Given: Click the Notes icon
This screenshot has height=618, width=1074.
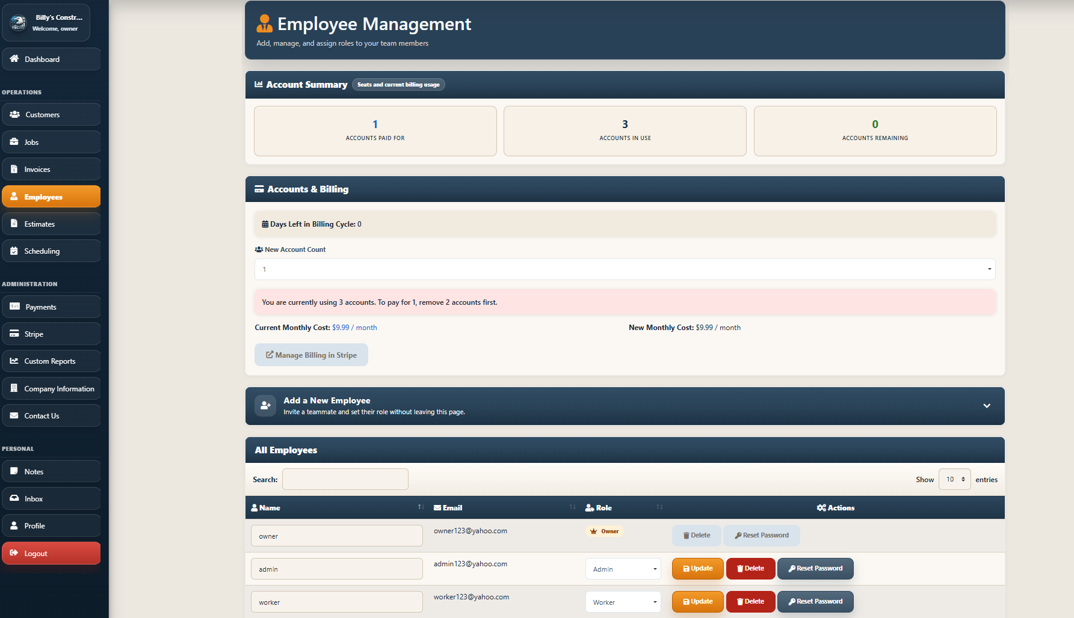Looking at the screenshot, I should coord(14,471).
